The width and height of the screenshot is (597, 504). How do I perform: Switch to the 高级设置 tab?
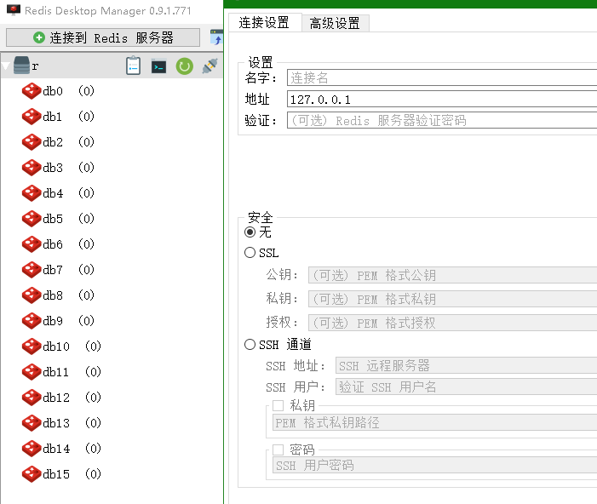coord(335,23)
